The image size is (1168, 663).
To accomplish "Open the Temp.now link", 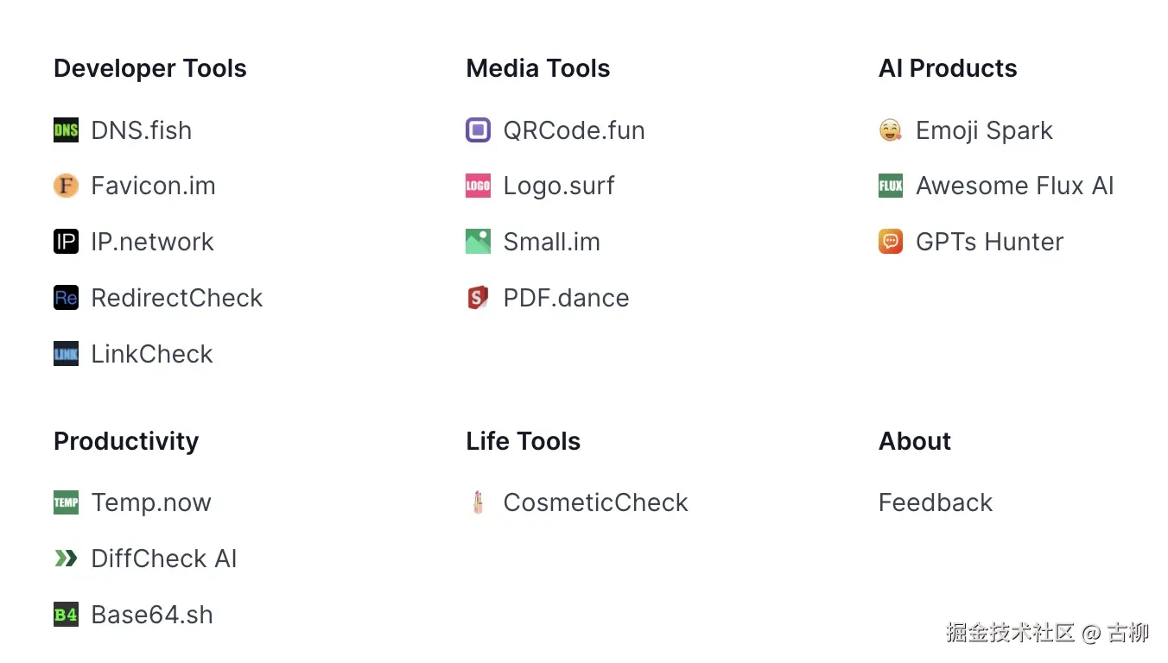I will coord(151,502).
